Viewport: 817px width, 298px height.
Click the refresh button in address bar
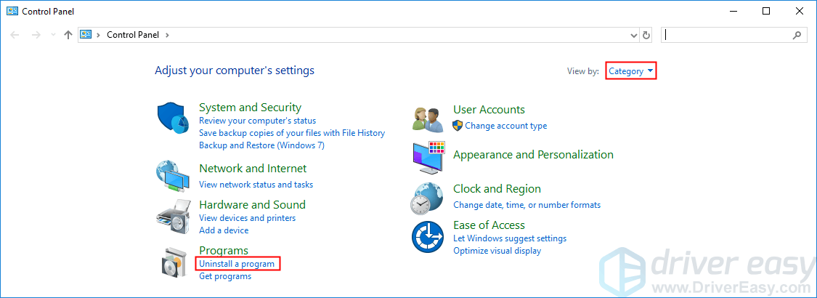pos(646,35)
